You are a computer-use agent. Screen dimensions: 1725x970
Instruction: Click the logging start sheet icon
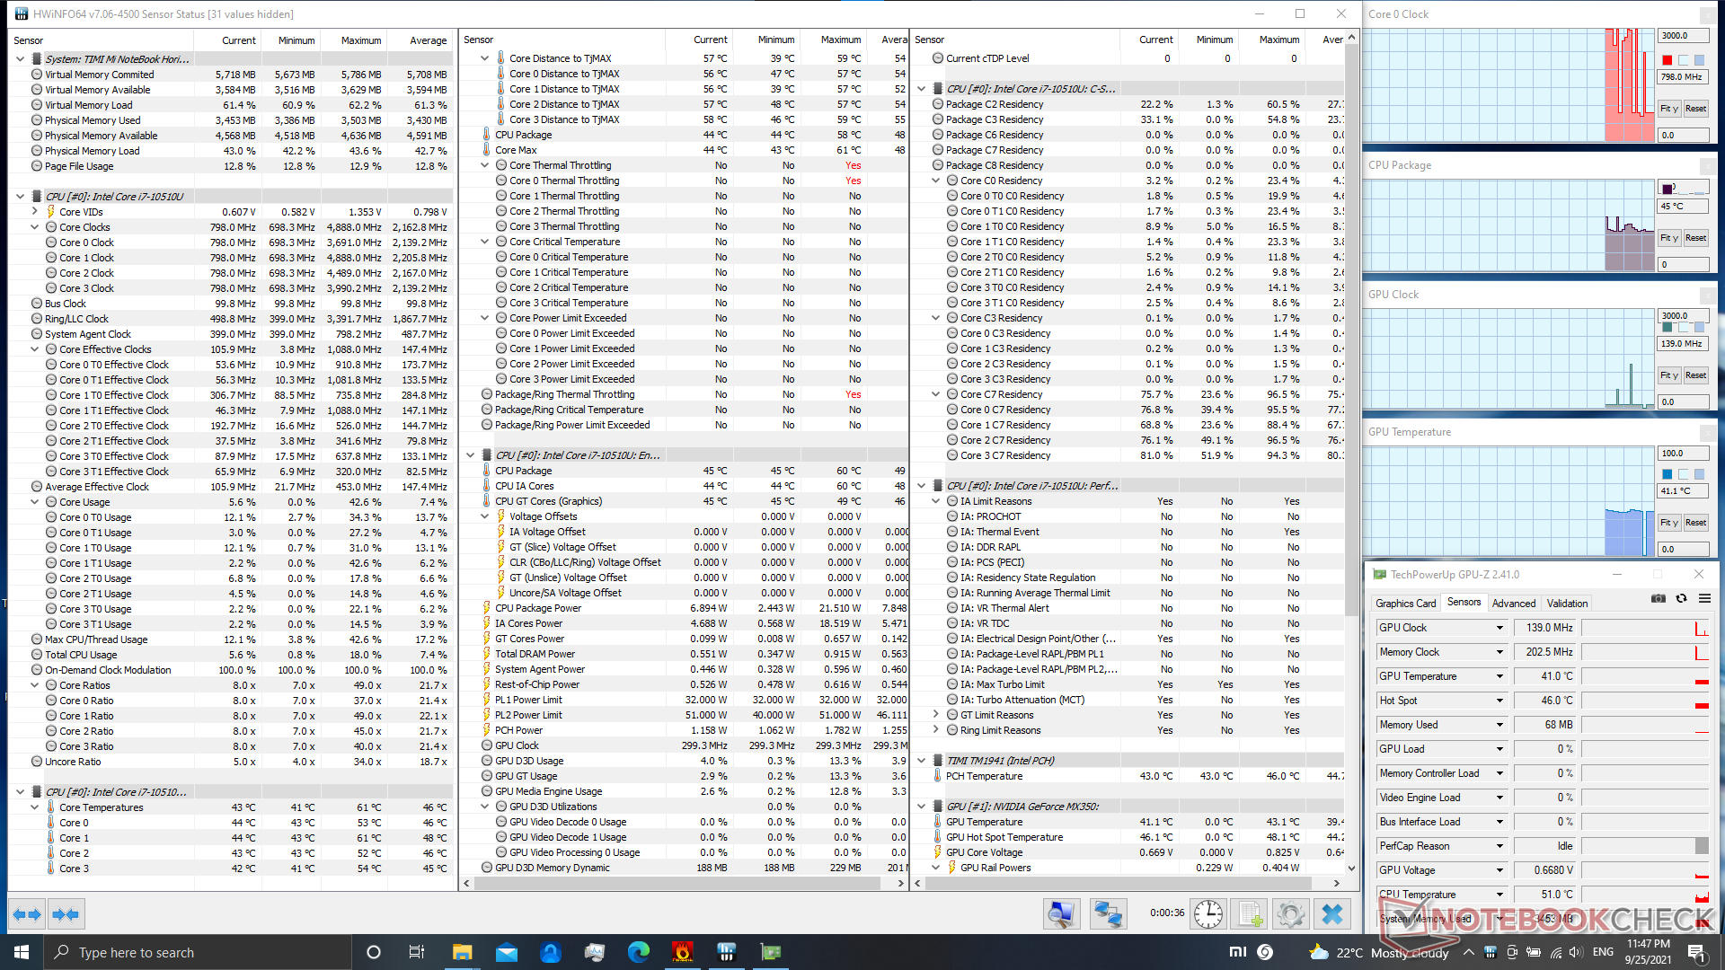point(1249,914)
